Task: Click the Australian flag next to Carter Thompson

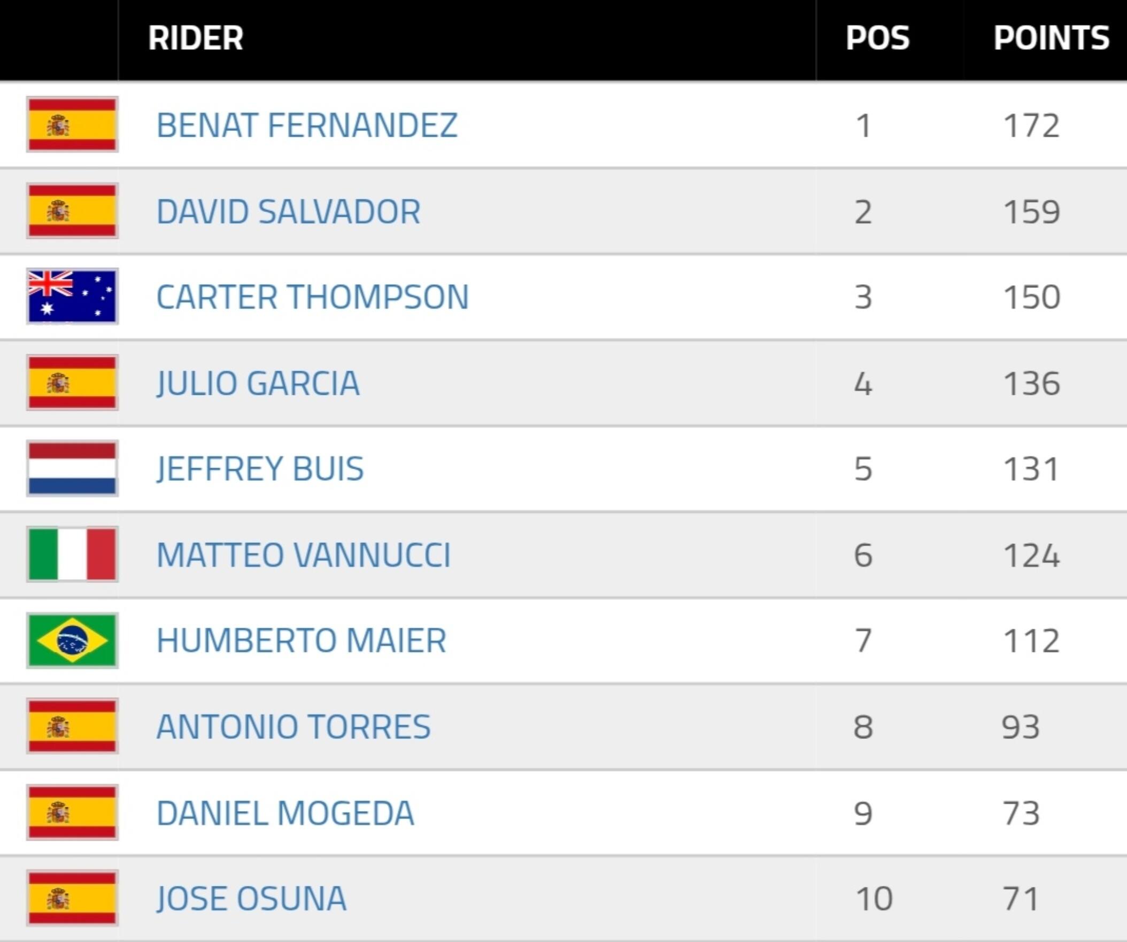Action: (73, 296)
